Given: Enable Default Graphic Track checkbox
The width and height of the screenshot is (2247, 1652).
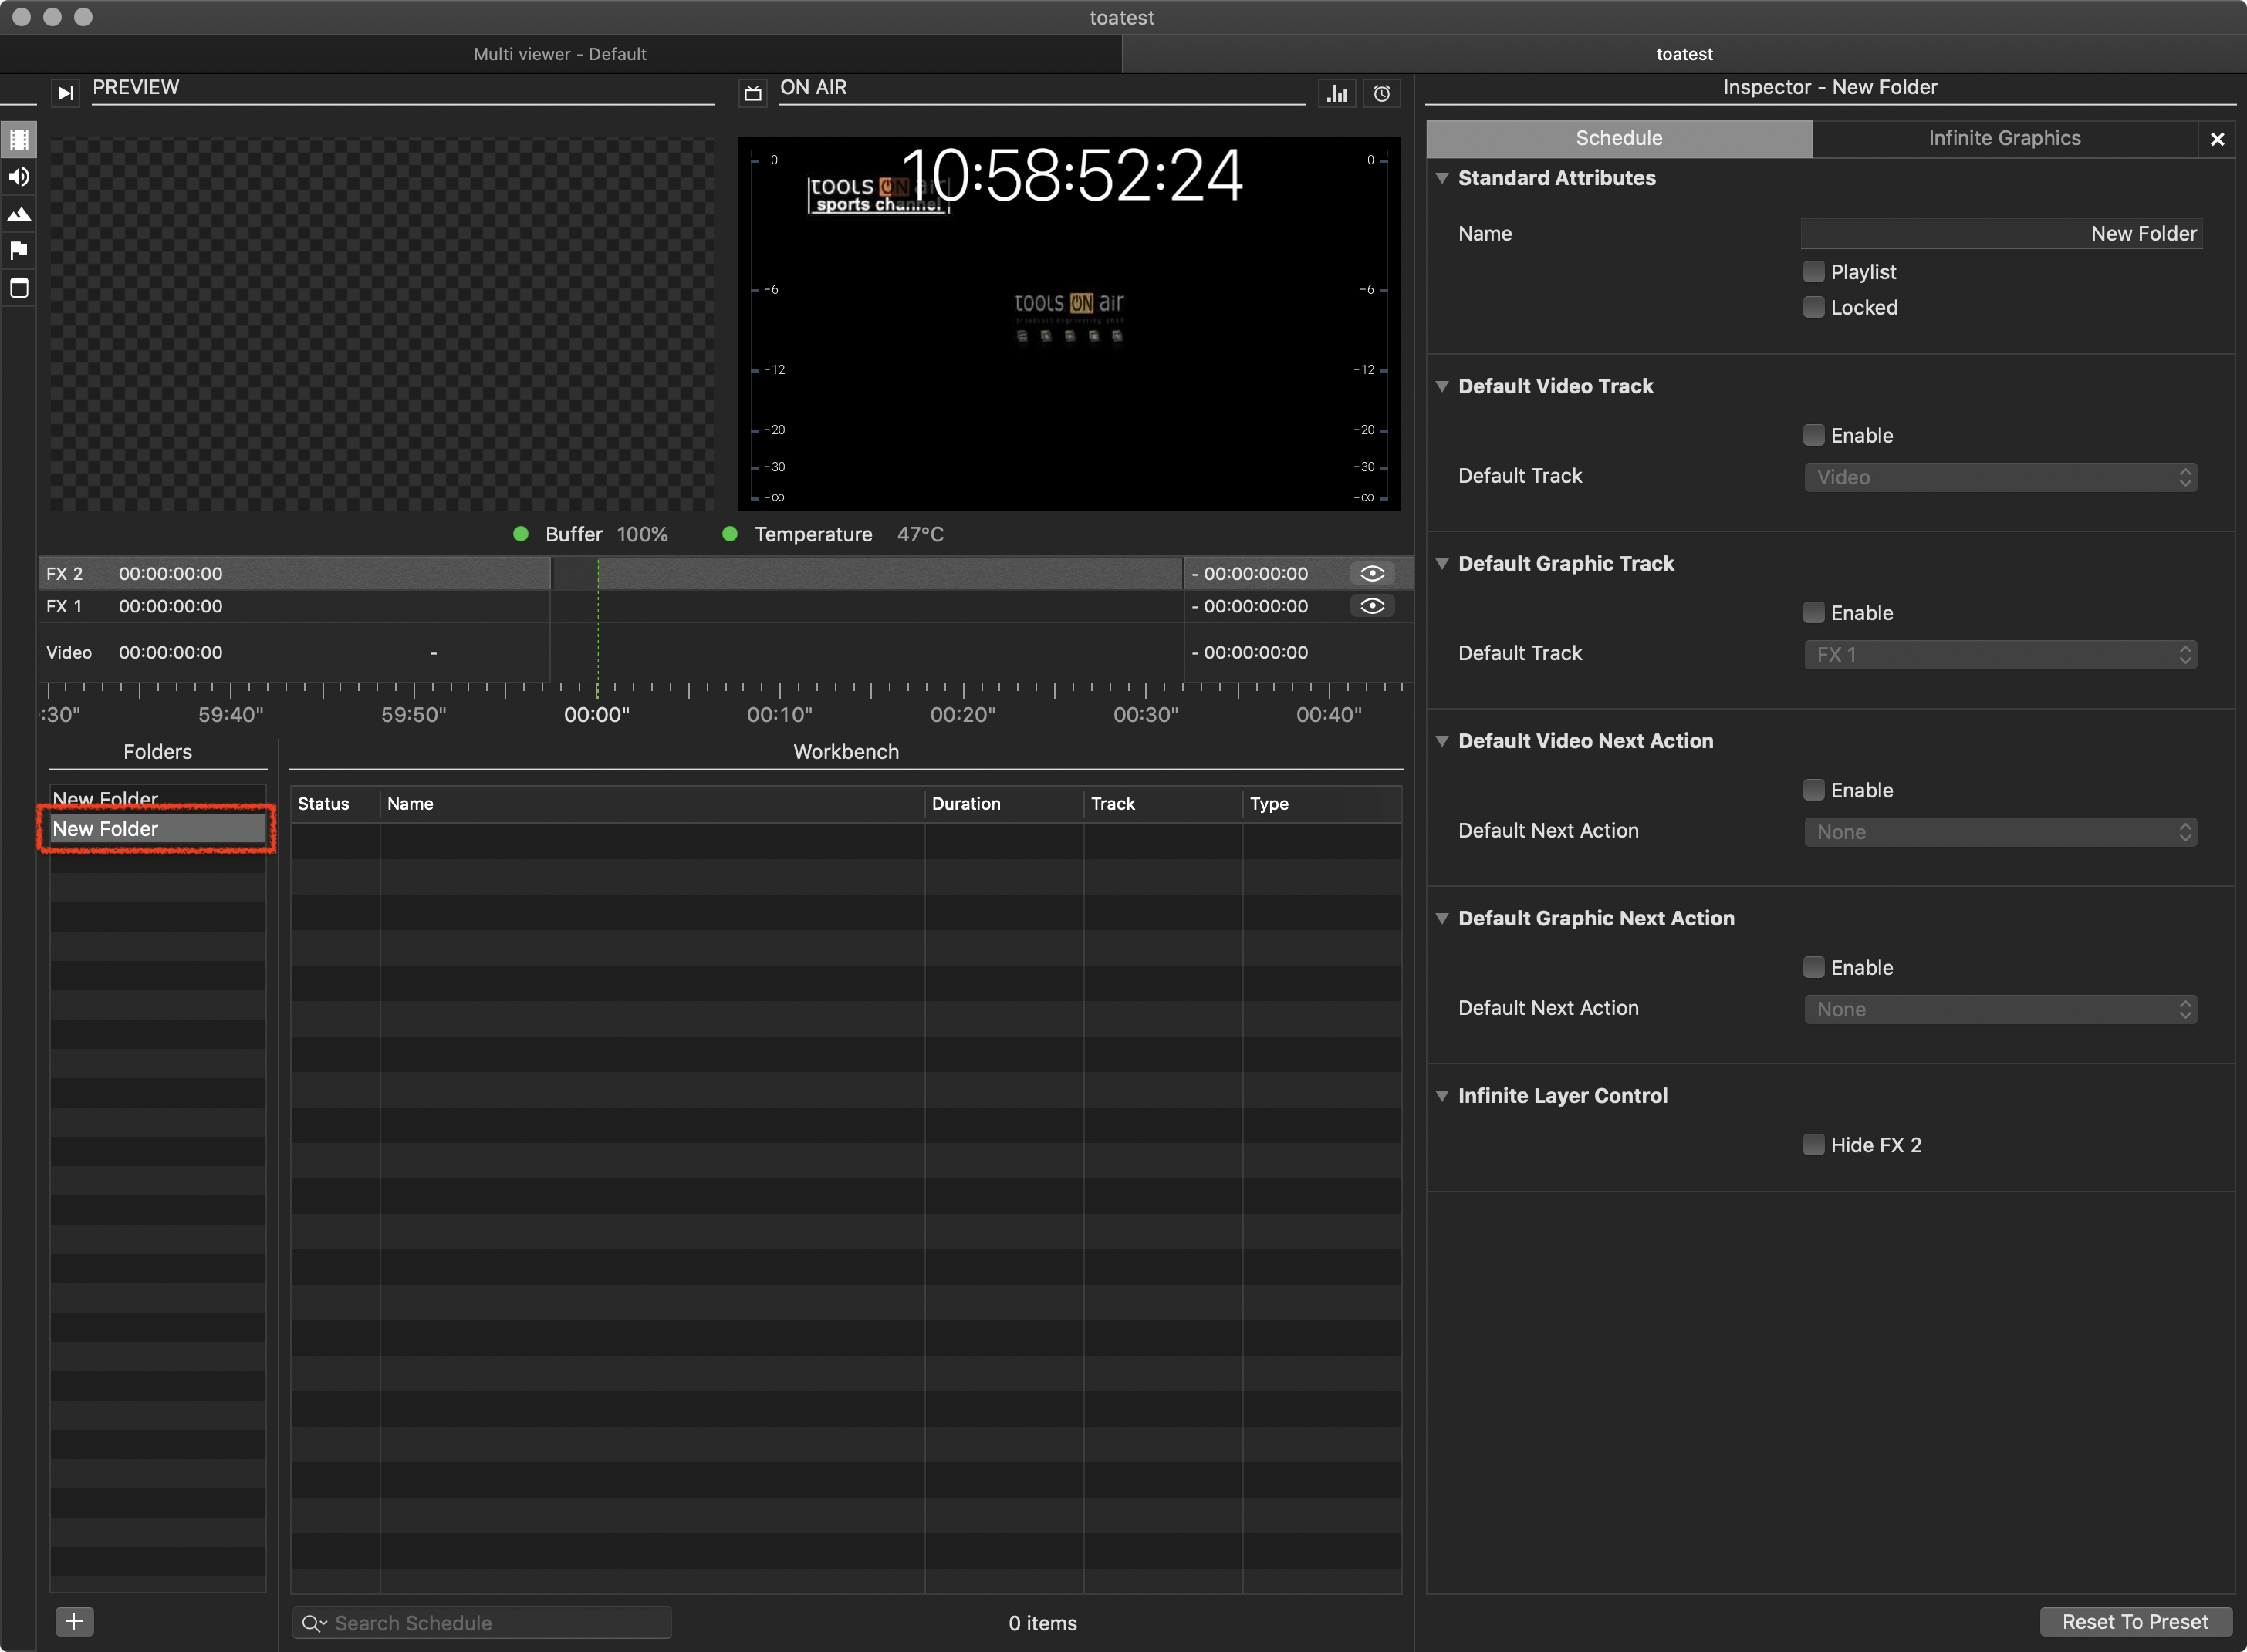Looking at the screenshot, I should [x=1813, y=612].
